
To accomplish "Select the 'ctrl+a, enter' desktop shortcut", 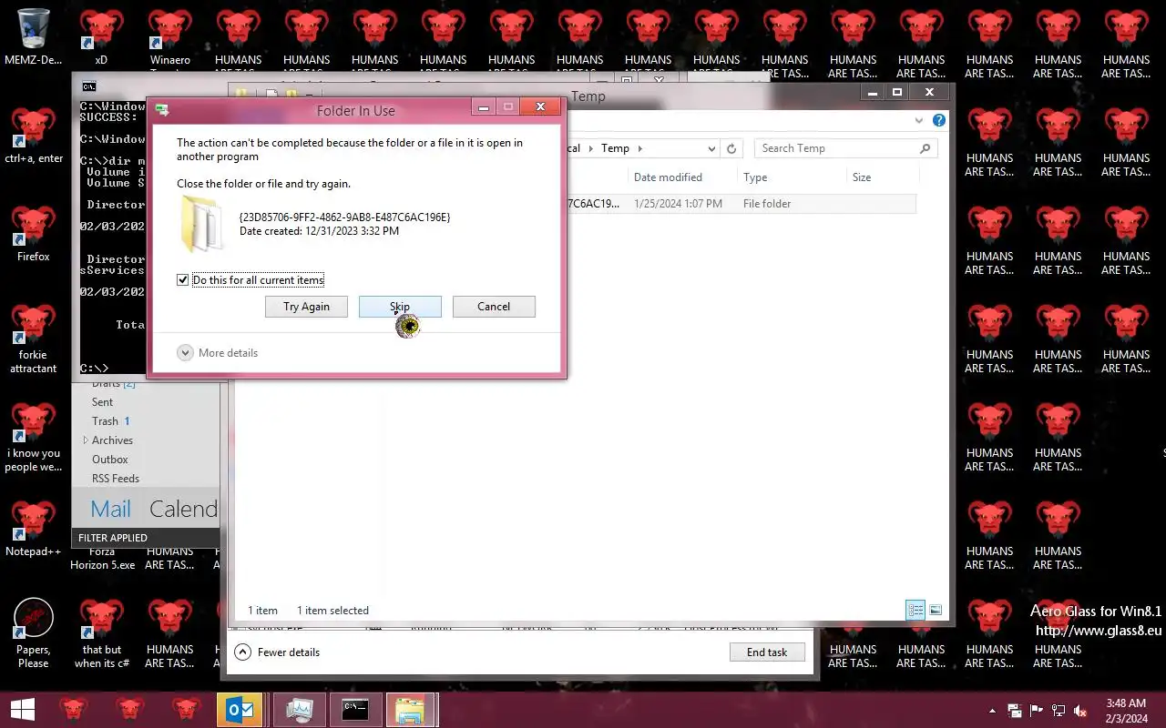I will 34,136.
